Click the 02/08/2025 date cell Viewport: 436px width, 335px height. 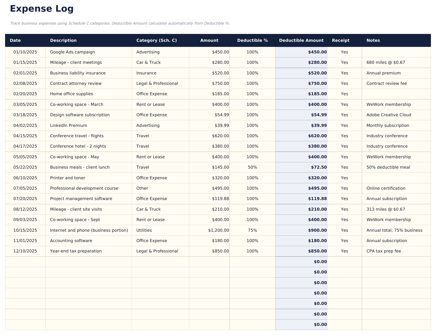(x=25, y=83)
